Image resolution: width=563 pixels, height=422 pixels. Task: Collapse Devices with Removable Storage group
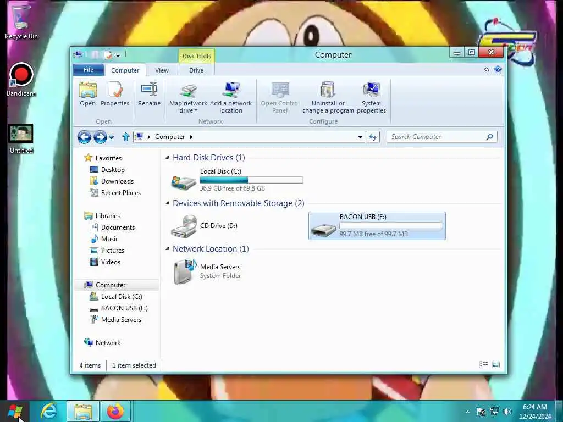[167, 203]
